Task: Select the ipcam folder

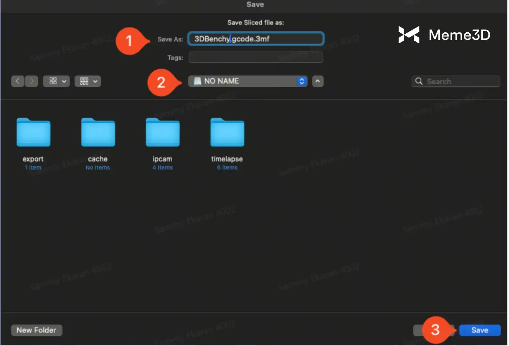Action: coord(163,133)
